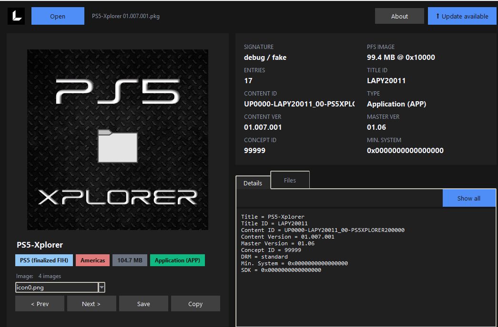The image size is (498, 327).
Task: Click the 'Concept ID = 99999' details line
Action: click(x=271, y=250)
